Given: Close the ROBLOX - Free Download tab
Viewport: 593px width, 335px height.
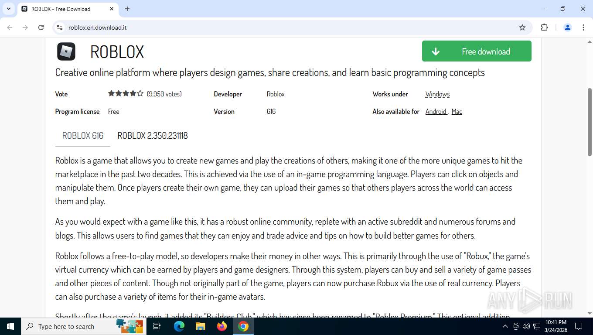Looking at the screenshot, I should (x=112, y=9).
